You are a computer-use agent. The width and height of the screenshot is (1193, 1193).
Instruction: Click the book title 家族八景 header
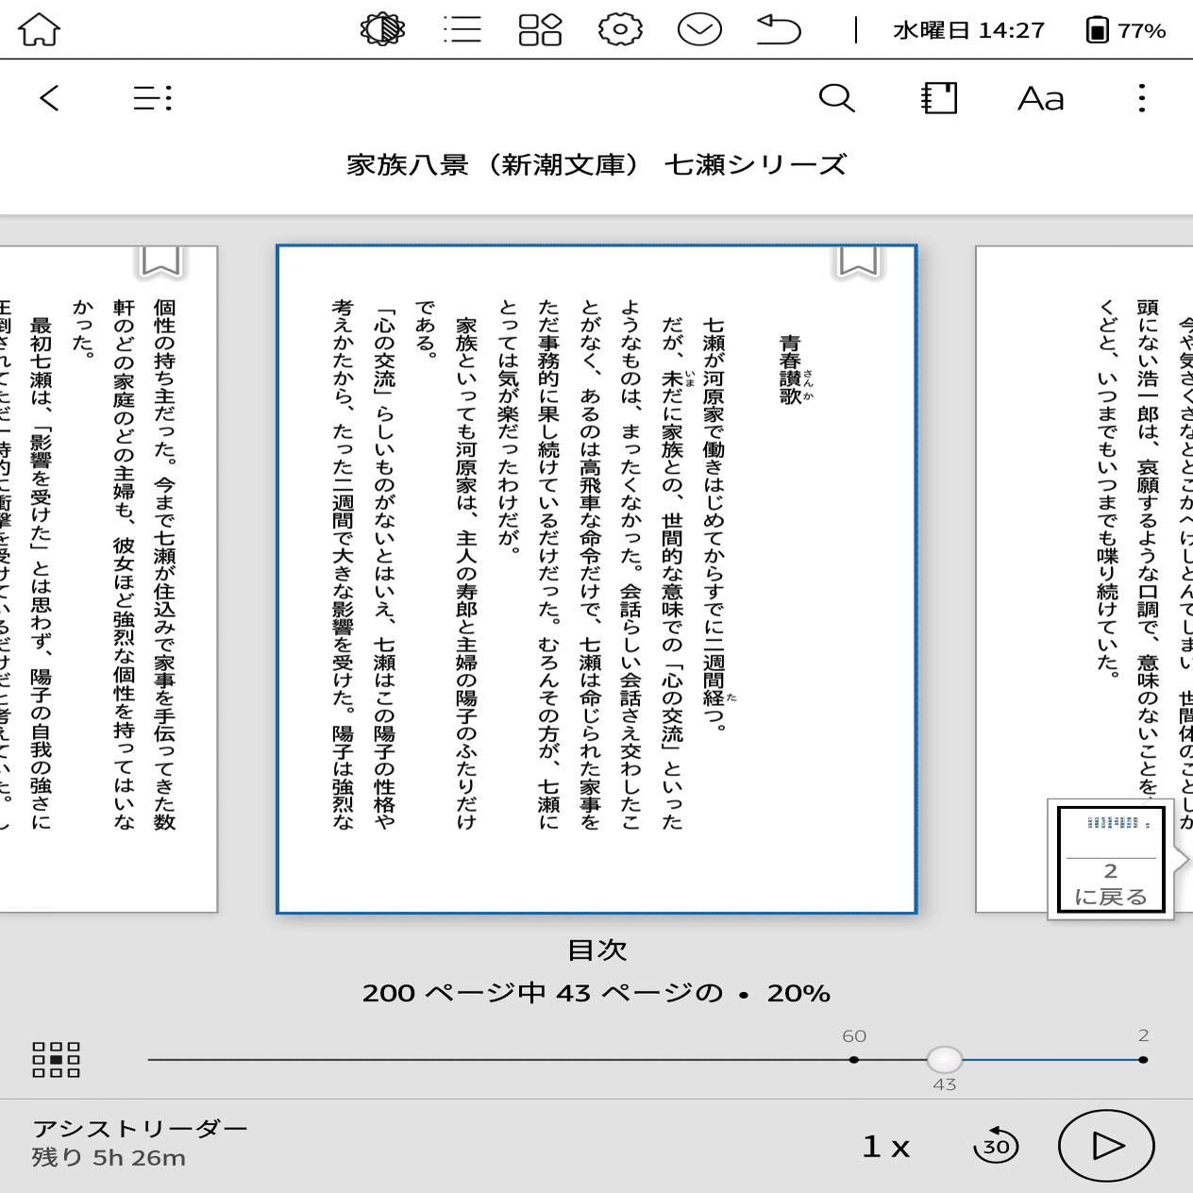(x=596, y=165)
